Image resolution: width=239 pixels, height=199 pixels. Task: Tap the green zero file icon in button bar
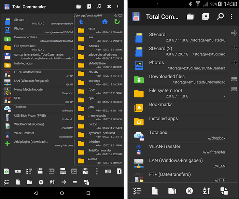tap(6, 171)
